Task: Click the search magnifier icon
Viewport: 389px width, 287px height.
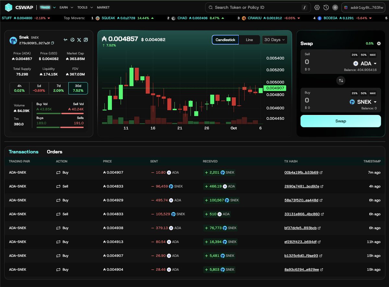Action: coord(211,7)
